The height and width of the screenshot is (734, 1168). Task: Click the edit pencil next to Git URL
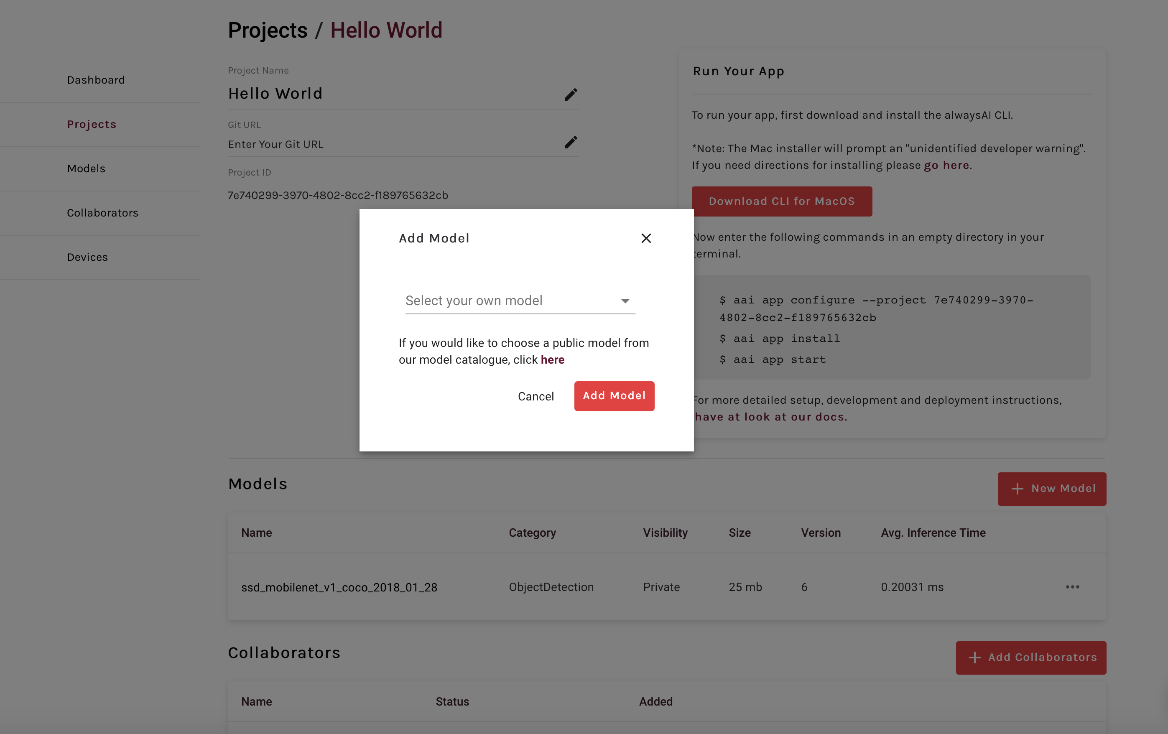point(571,142)
